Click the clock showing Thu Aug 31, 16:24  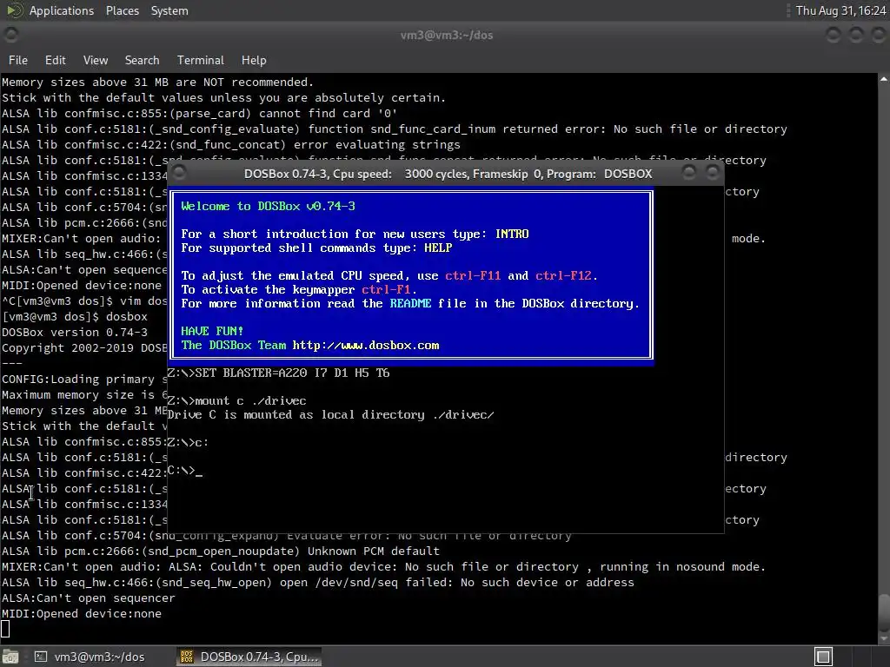click(x=840, y=10)
